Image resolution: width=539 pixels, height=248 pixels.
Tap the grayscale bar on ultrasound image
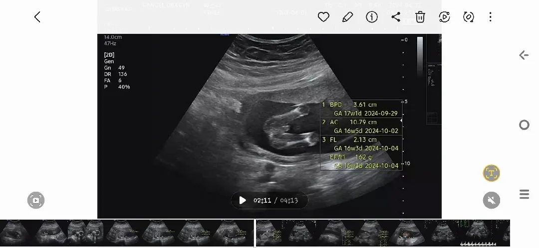pyautogui.click(x=420, y=57)
